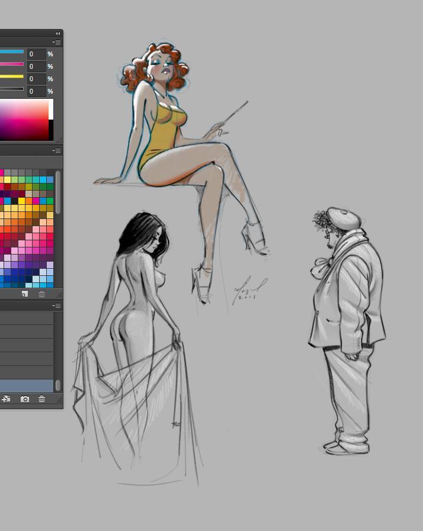
Task: Select black at the ramp's right edge
Action: [x=51, y=130]
